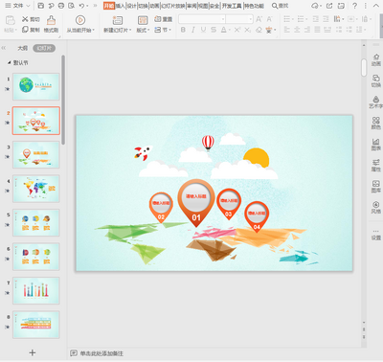The height and width of the screenshot is (362, 383).
Task: Click the Print icon in quick access bar
Action: point(61,6)
